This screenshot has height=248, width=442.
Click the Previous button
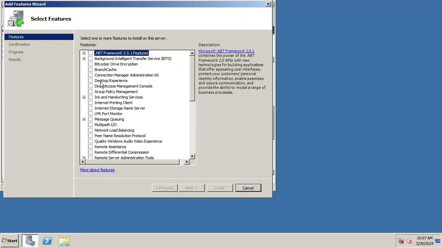point(165,188)
